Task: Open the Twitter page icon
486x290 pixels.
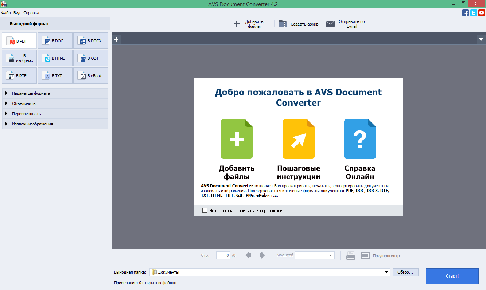Action: pyautogui.click(x=474, y=13)
